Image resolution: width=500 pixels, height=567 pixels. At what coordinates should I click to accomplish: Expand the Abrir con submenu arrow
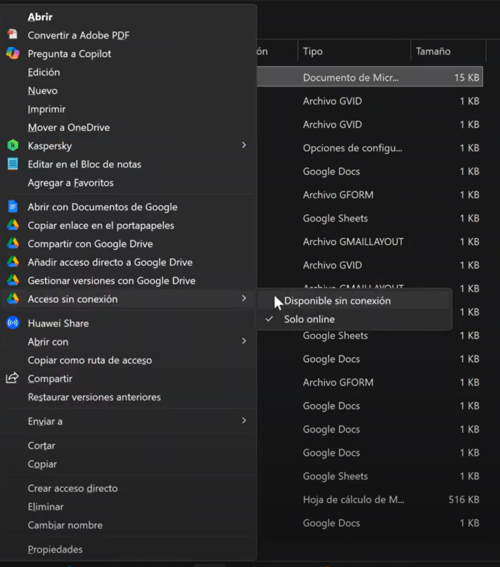(x=244, y=341)
